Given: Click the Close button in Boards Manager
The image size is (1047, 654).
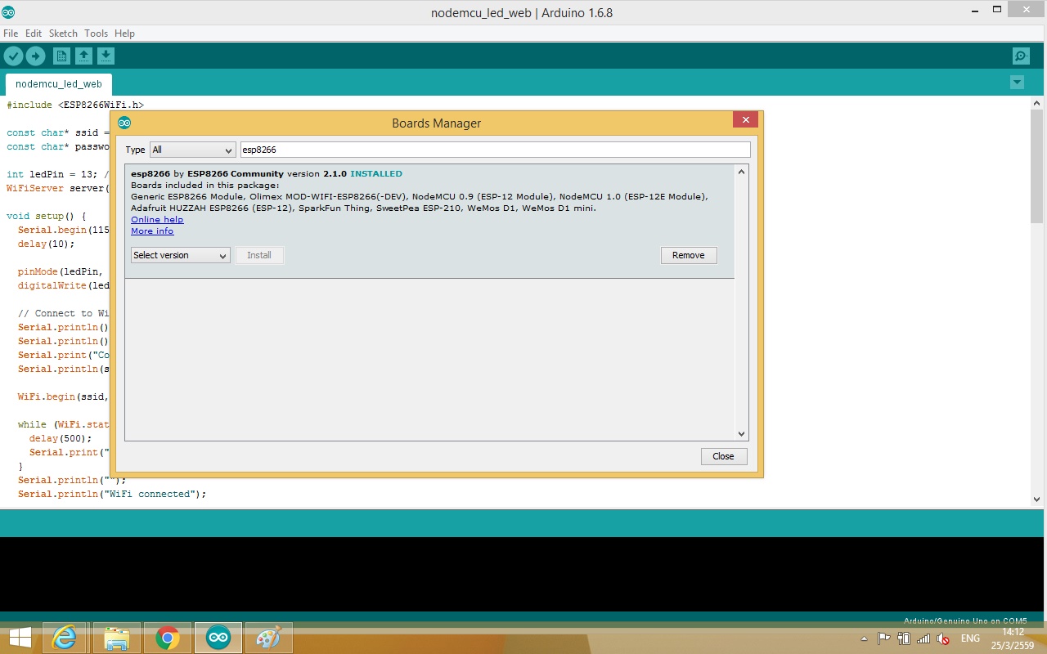Looking at the screenshot, I should 723,456.
